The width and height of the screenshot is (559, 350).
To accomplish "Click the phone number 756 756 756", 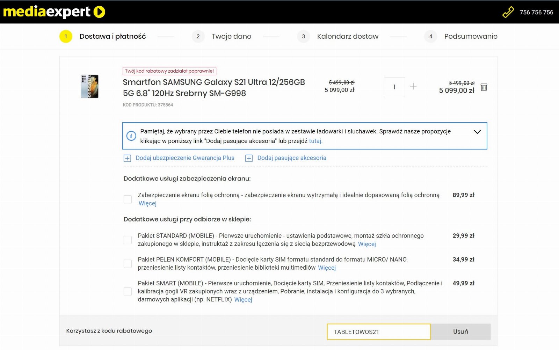I will click(x=536, y=12).
